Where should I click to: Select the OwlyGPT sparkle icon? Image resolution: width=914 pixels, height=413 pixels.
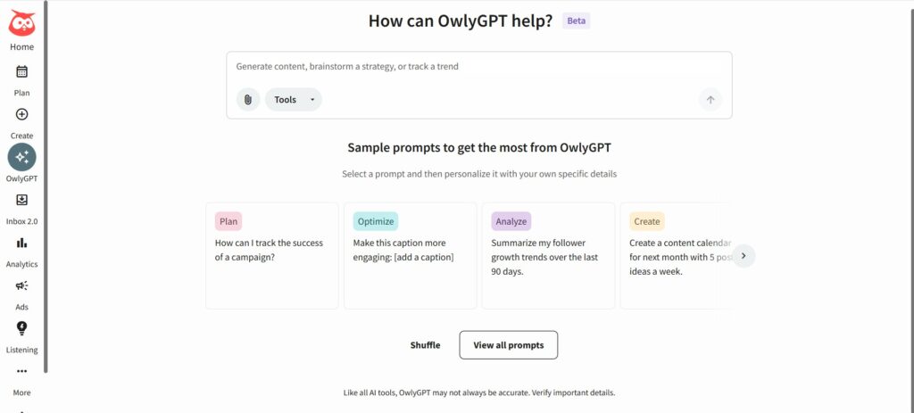[x=21, y=157]
